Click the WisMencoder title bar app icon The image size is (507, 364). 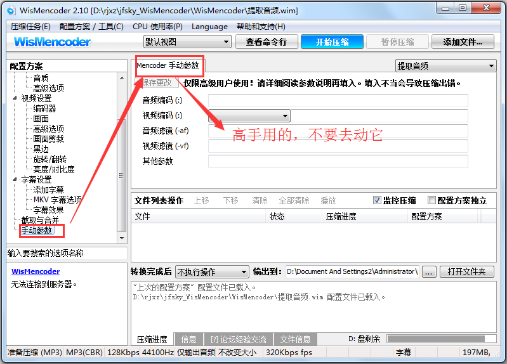click(11, 10)
